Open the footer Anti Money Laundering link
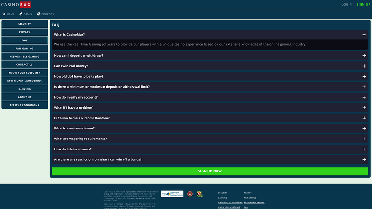This screenshot has width=372, height=209. (230, 203)
